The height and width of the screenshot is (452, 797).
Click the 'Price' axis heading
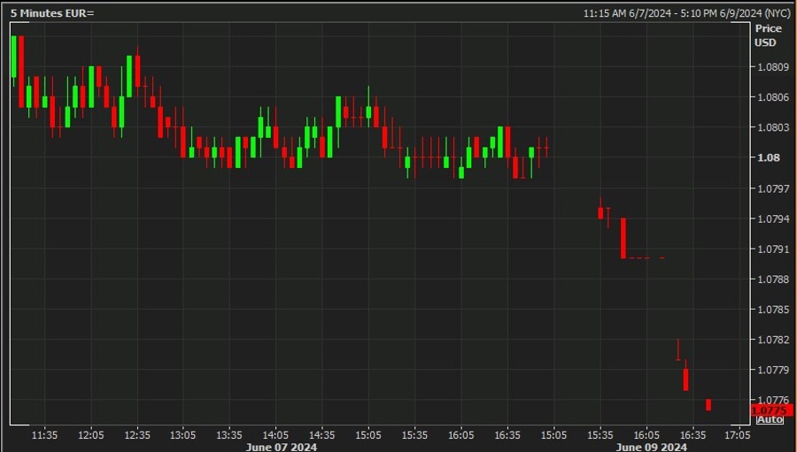[x=768, y=28]
